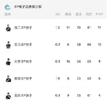Select player avatar for 晓二.EP快手
Viewport: 107px width, 102px height.
click(x=8, y=28)
